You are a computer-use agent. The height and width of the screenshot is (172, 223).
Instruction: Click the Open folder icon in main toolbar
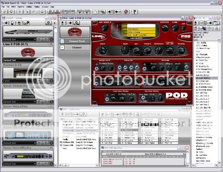[5, 12]
